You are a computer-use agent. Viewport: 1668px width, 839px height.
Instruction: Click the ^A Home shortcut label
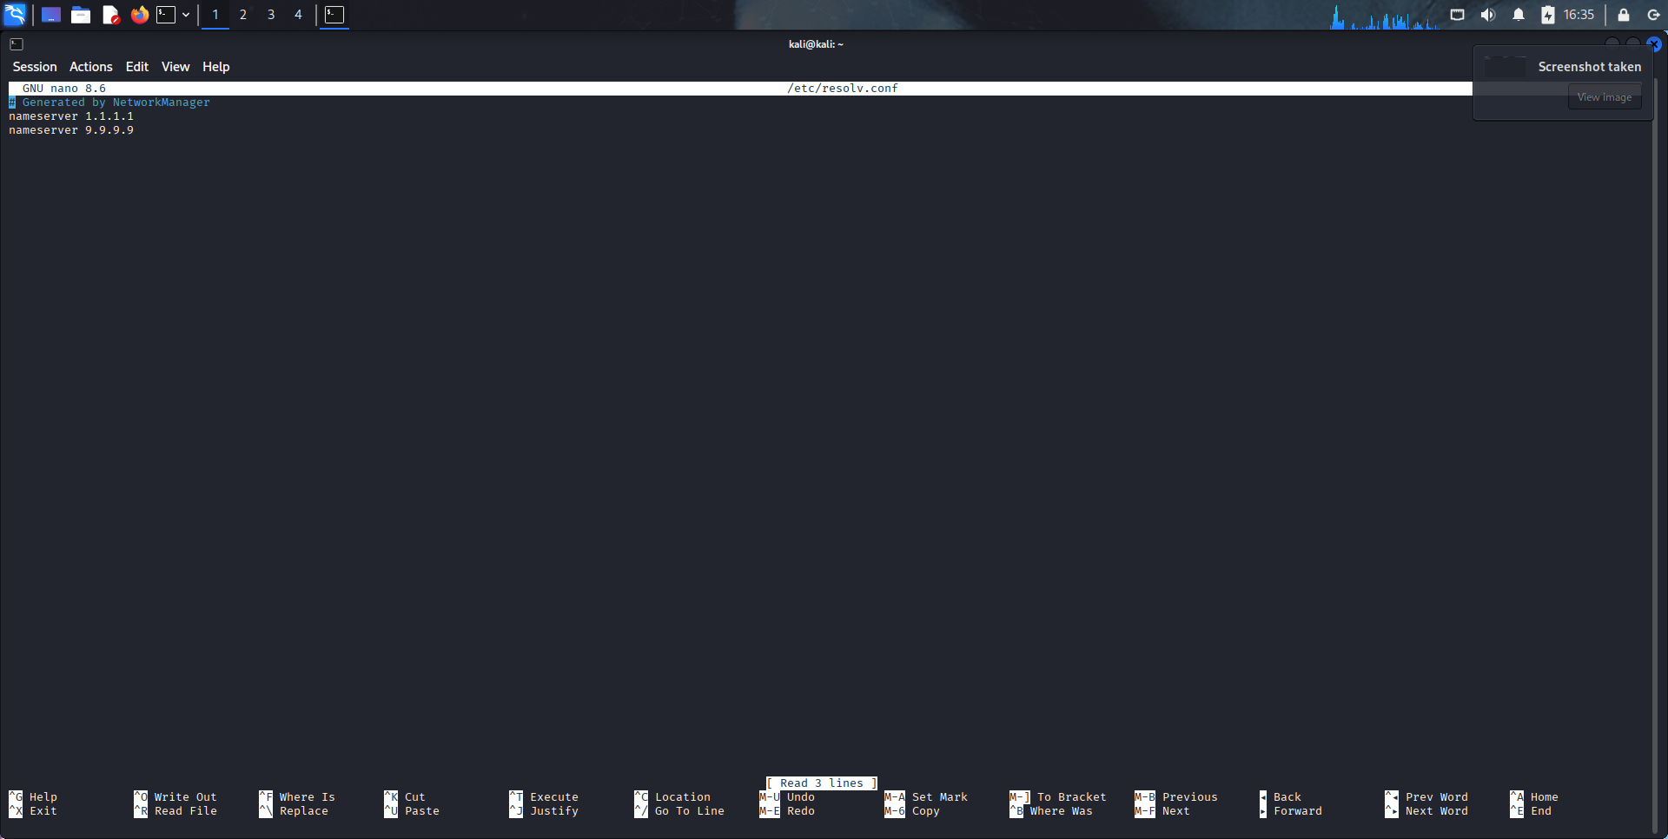tap(1534, 797)
